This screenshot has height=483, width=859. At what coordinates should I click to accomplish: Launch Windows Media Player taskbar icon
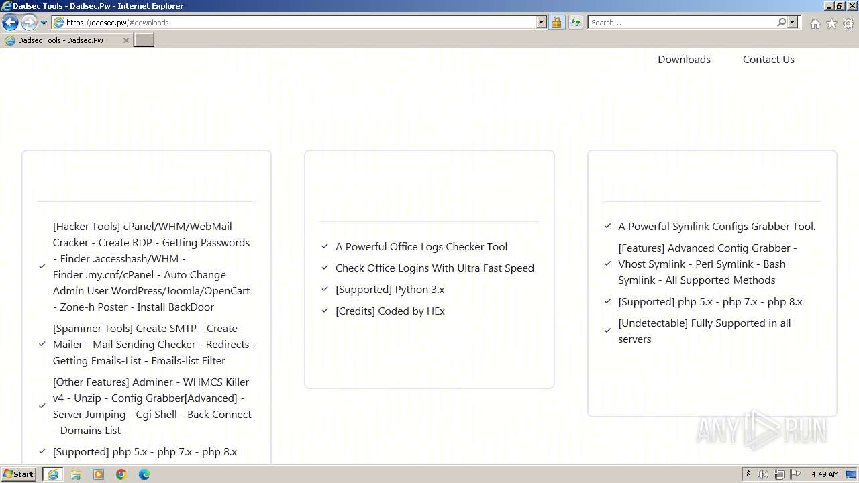(x=99, y=474)
